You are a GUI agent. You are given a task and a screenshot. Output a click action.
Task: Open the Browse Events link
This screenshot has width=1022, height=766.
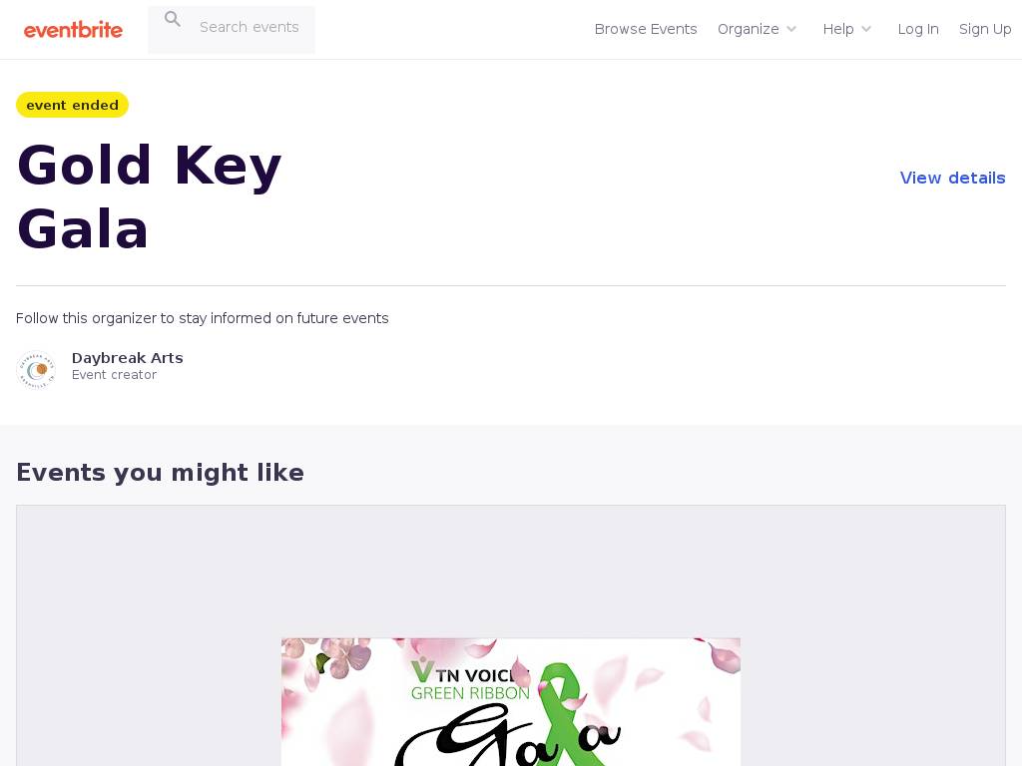coord(646,29)
